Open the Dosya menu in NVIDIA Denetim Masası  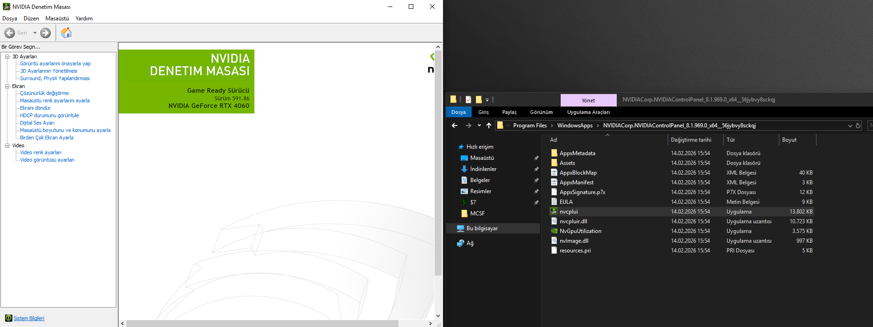(10, 19)
